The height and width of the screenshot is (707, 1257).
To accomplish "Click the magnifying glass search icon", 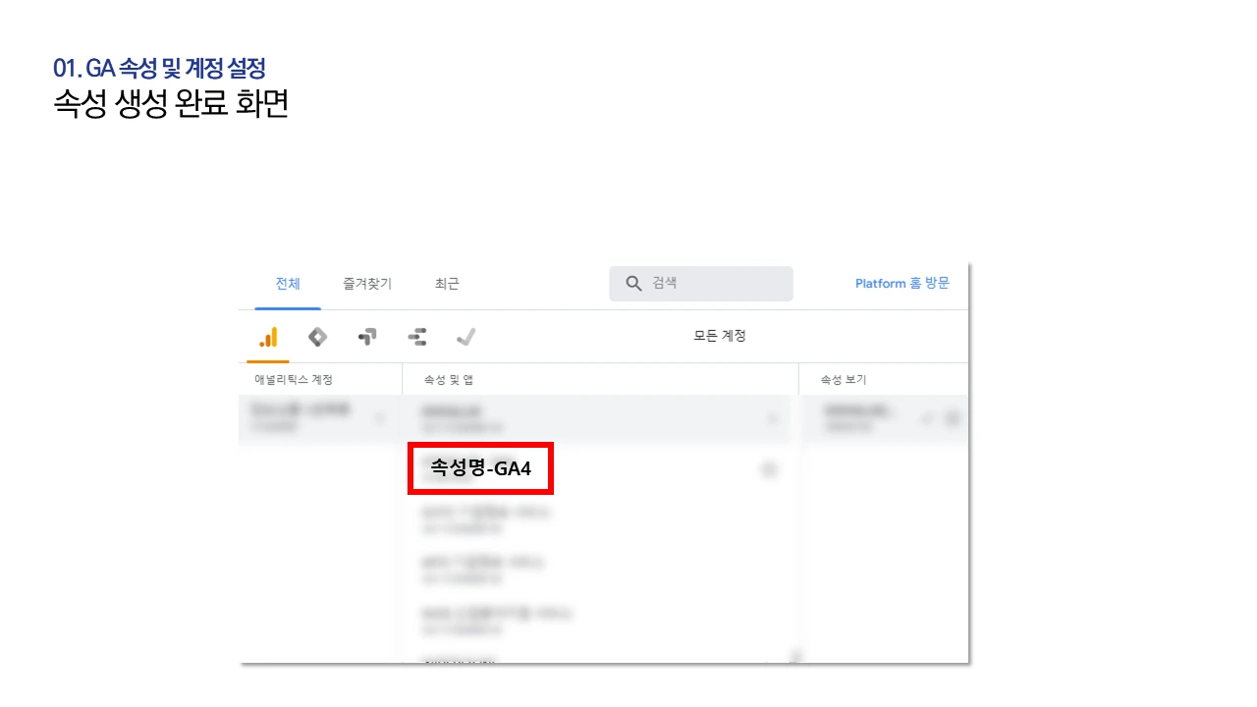I will click(x=633, y=283).
